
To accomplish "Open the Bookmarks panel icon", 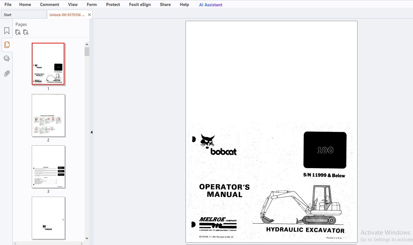I will tap(7, 31).
